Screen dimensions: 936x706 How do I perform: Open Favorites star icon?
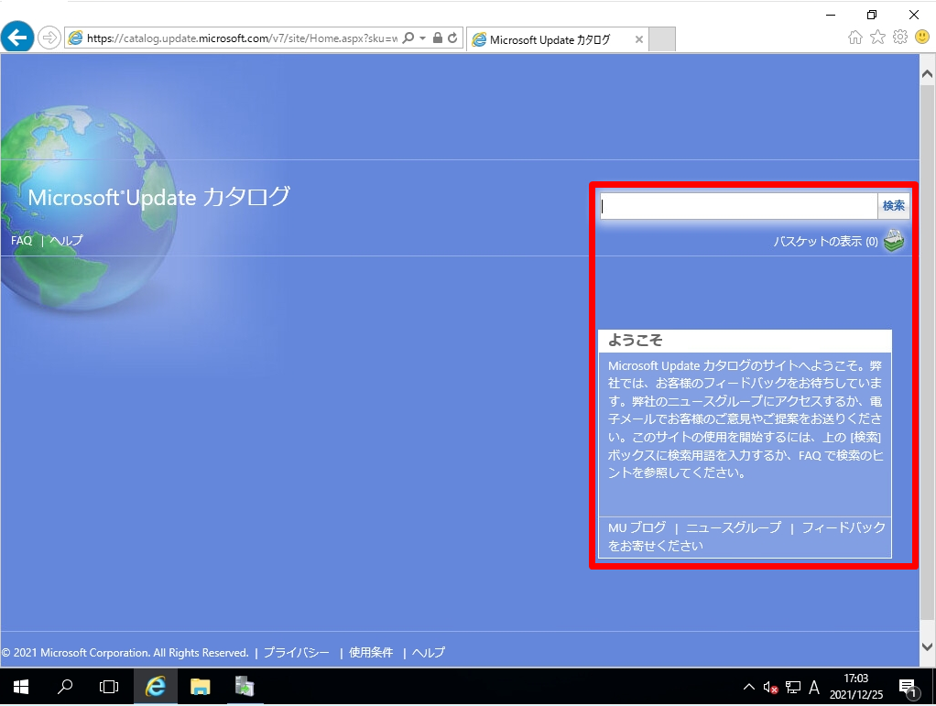[x=877, y=37]
